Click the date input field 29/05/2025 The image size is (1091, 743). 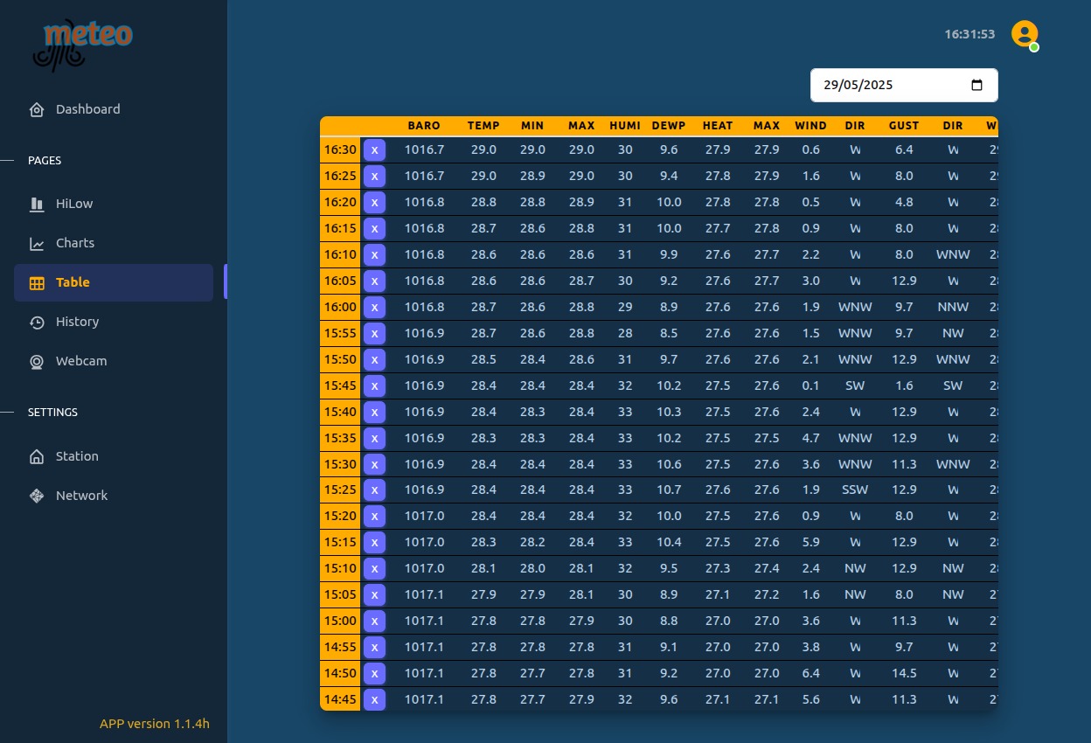click(x=904, y=86)
